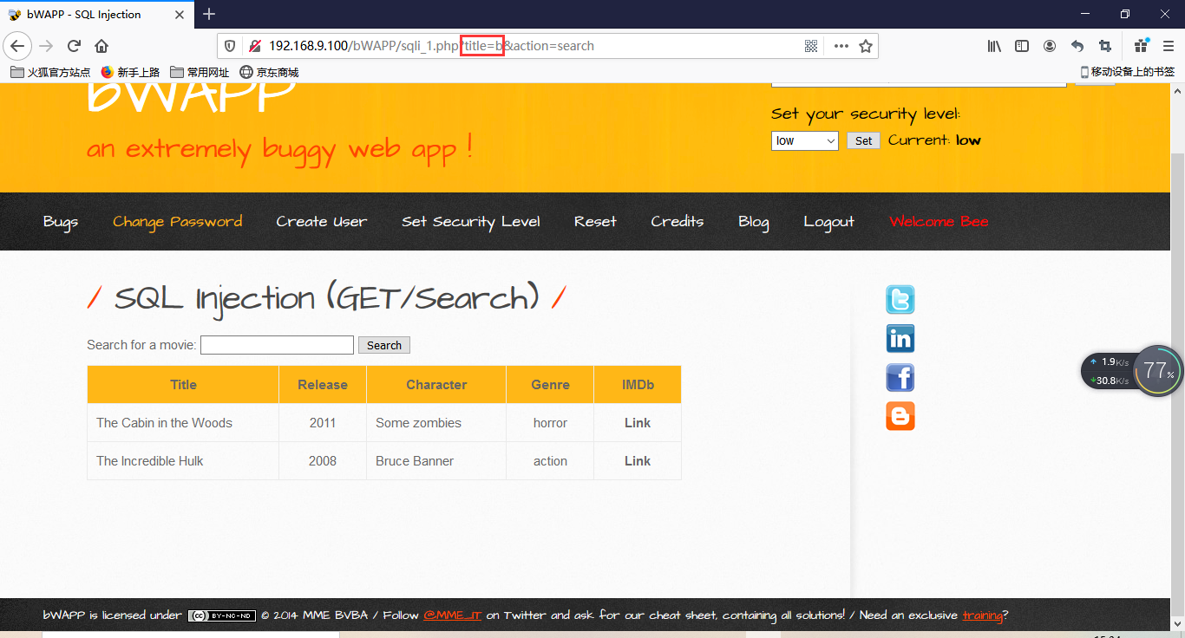Open the LinkedIn icon in the sidebar

[900, 338]
